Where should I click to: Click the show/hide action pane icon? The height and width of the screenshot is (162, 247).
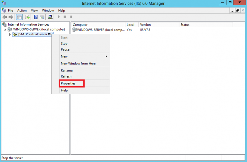42,17
